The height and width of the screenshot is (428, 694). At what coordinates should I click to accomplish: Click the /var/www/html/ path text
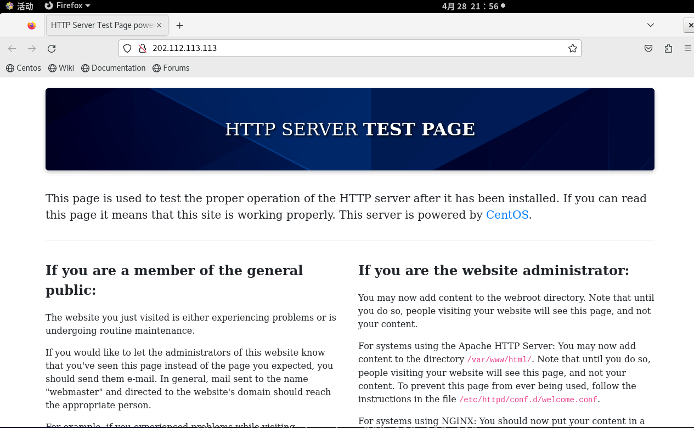coord(499,359)
